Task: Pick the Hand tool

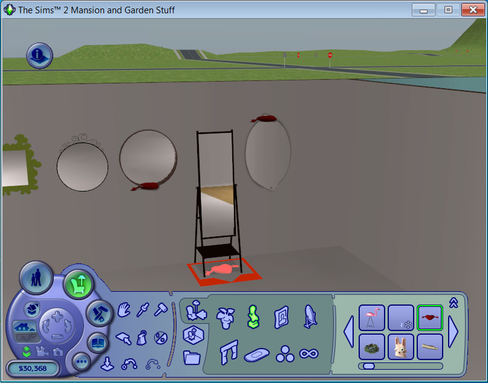Action: pos(123,310)
